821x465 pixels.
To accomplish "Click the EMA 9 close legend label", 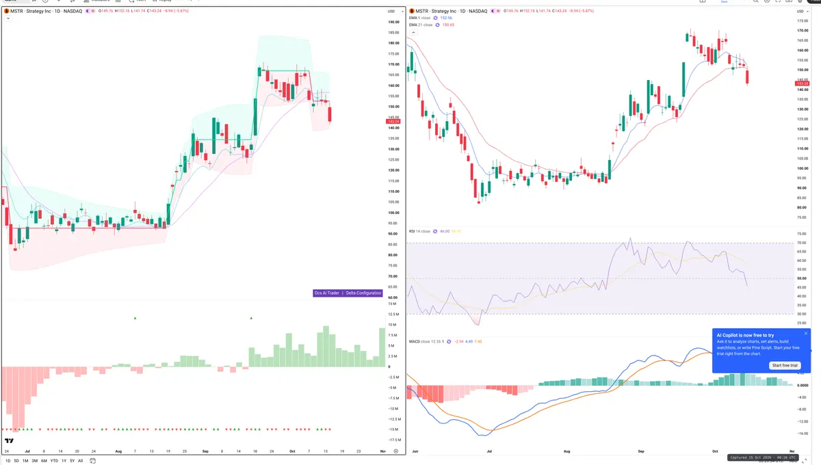I will [421, 18].
